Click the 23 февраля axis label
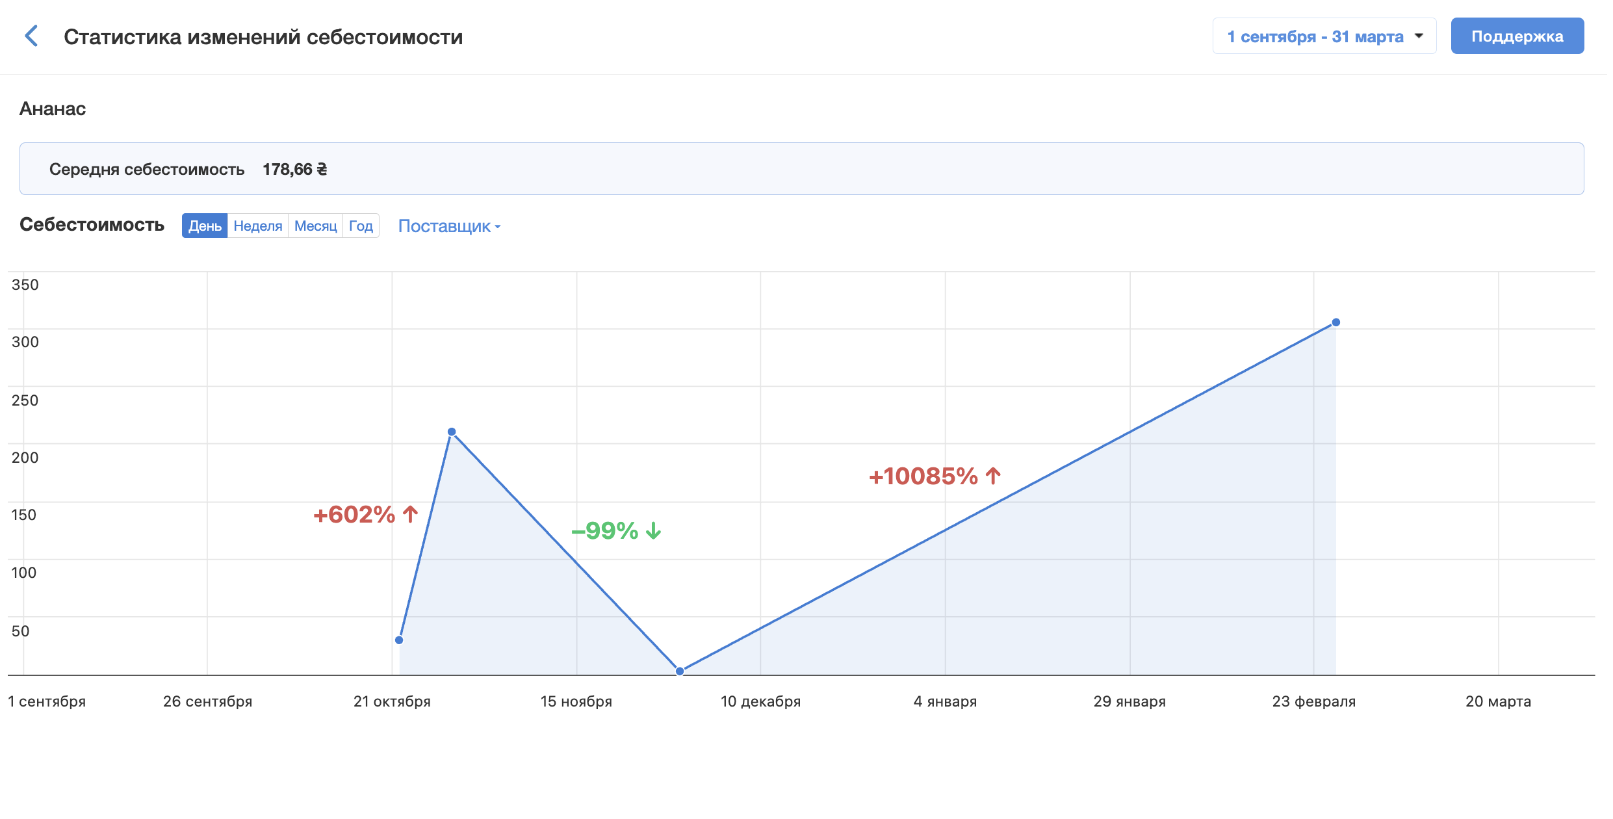This screenshot has width=1613, height=819. tap(1313, 701)
